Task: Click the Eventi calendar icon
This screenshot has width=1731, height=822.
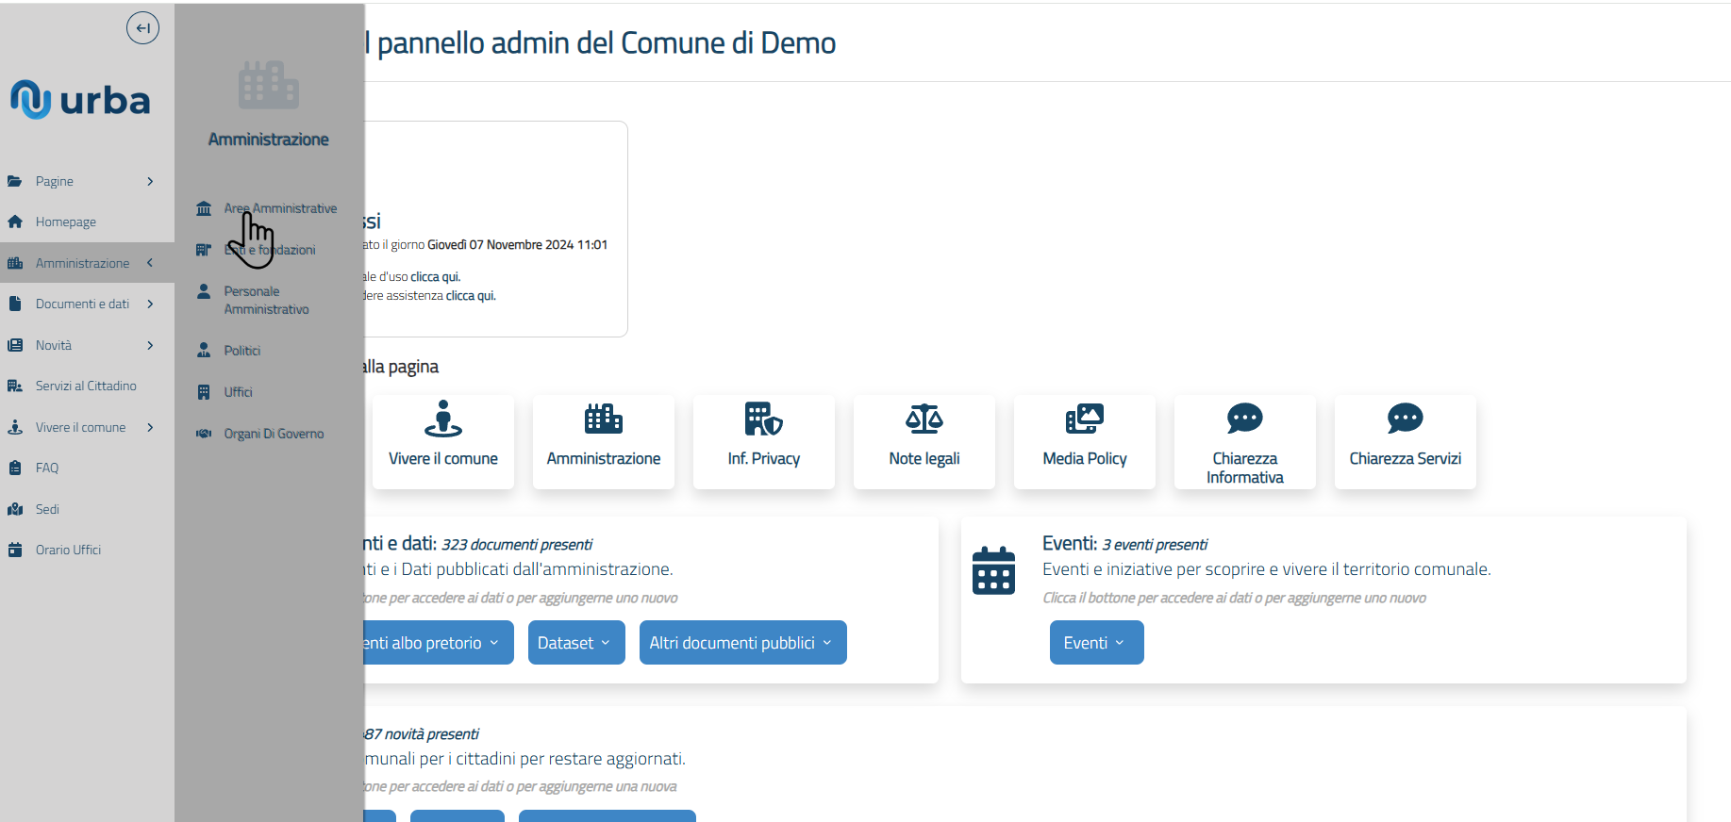Action: coord(993,570)
